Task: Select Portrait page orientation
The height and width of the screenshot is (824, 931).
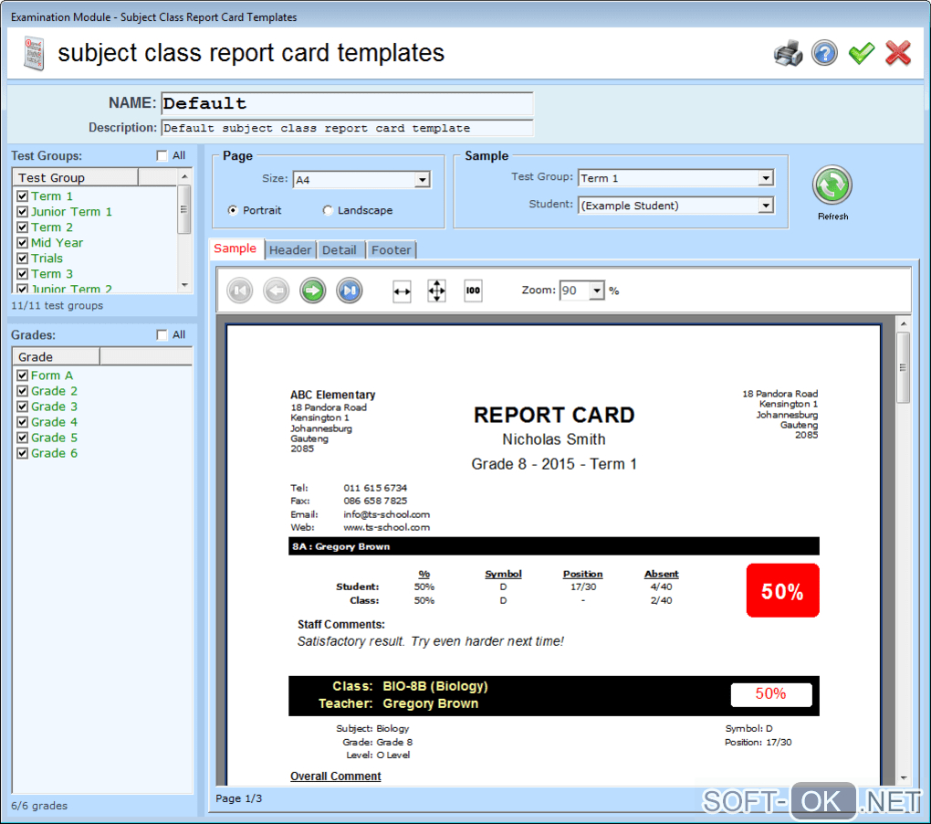Action: coord(233,210)
